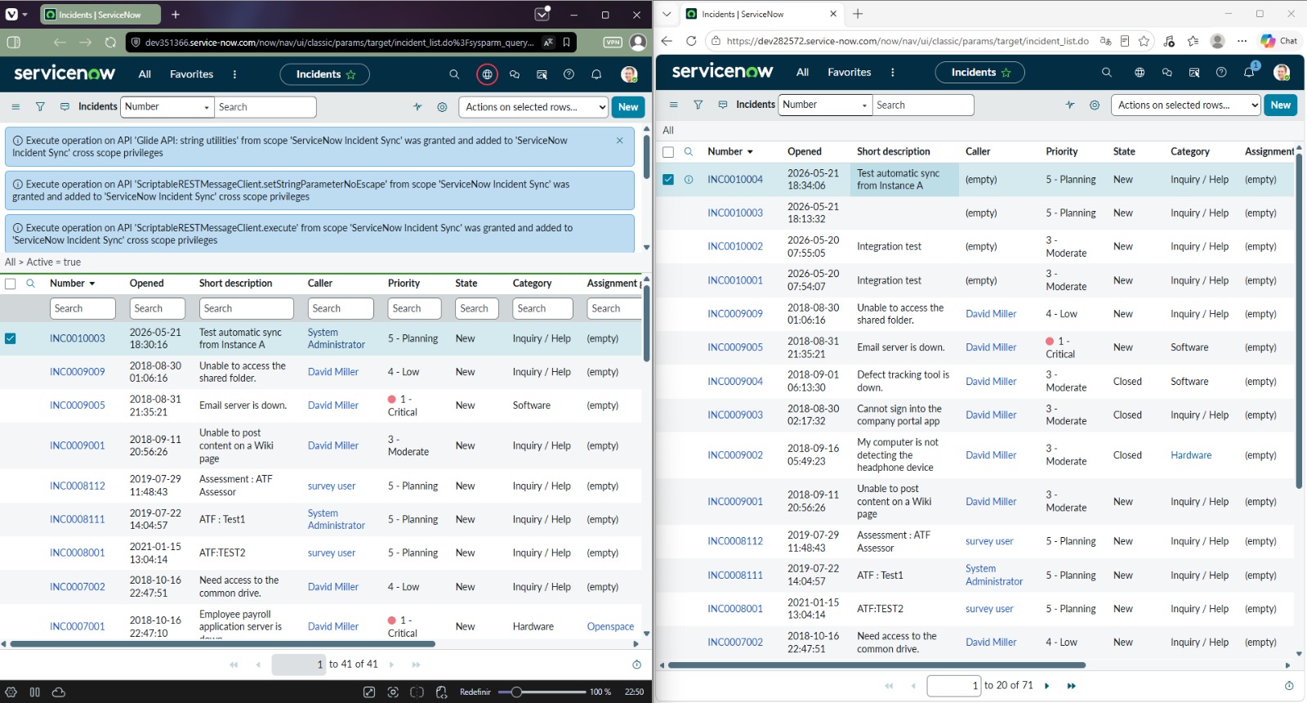Toggle select-all checkbox in left list header

point(11,284)
